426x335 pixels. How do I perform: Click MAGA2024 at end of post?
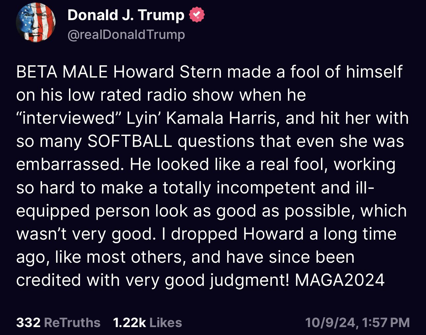pyautogui.click(x=339, y=280)
